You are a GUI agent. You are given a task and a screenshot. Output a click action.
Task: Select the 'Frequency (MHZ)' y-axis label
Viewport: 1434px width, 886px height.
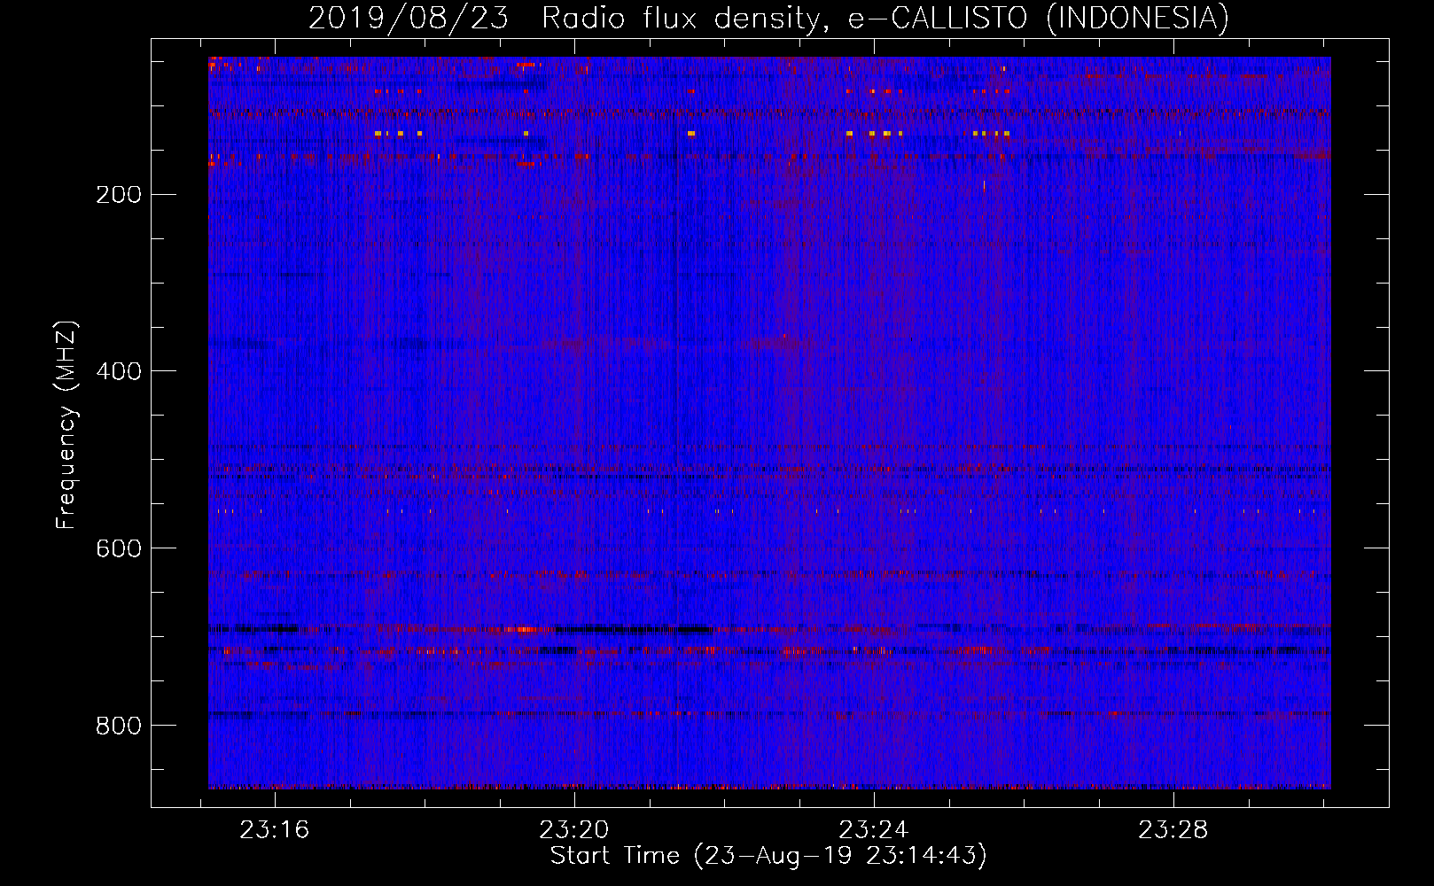66,425
